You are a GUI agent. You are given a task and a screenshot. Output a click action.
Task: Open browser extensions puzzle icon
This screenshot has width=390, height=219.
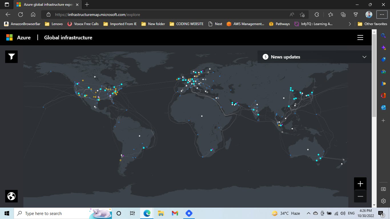tap(317, 15)
